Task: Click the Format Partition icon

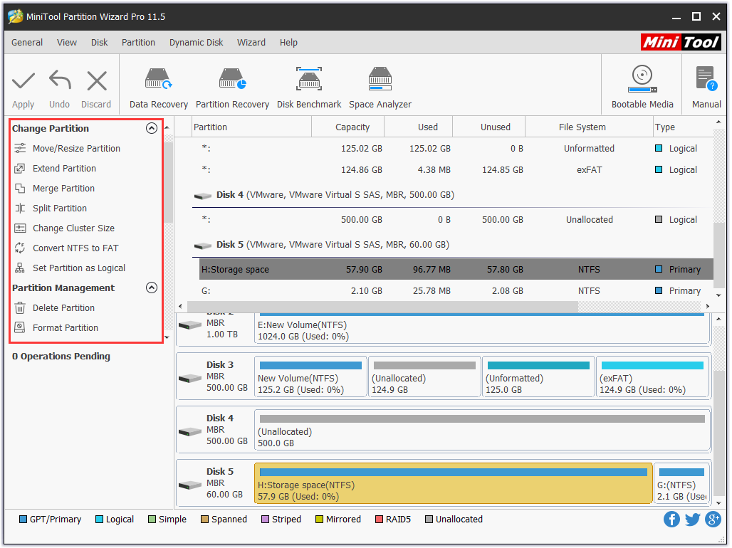Action: coord(20,327)
